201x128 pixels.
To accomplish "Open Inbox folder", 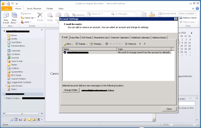I will pos(12,35).
